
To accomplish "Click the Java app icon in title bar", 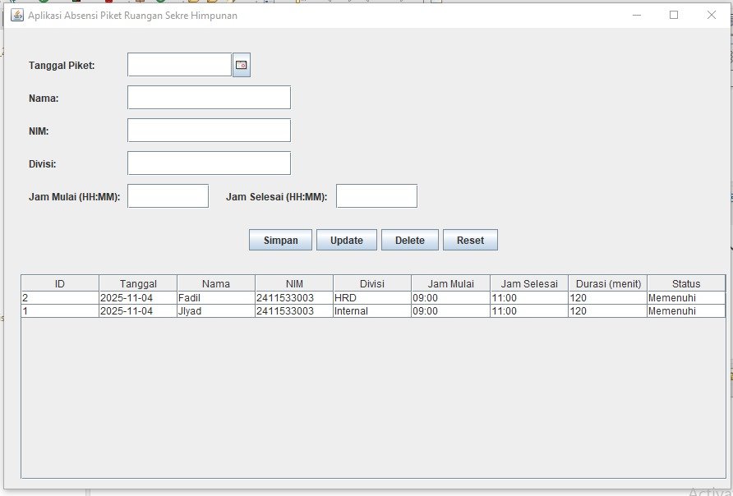I will [16, 15].
